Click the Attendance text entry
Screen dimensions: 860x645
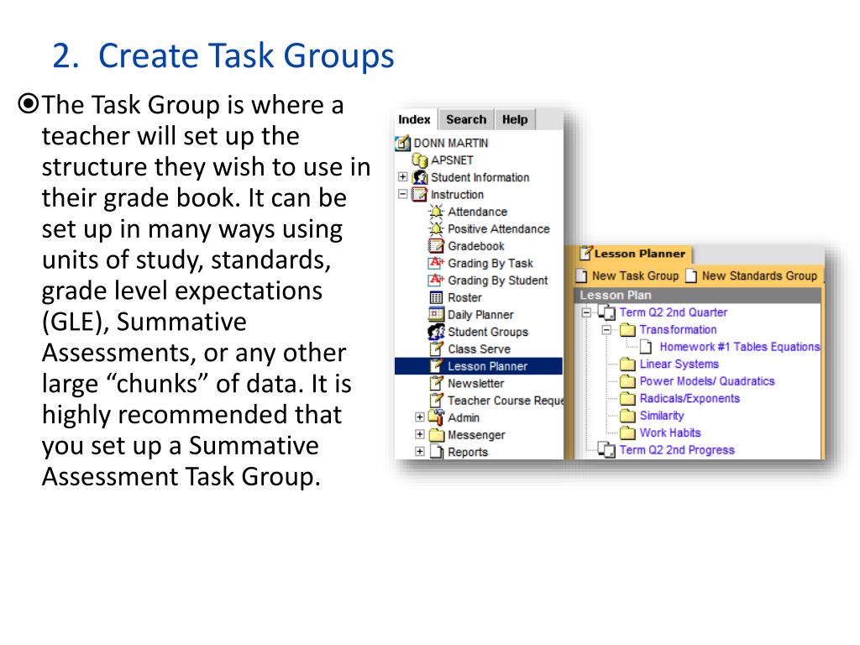478,212
